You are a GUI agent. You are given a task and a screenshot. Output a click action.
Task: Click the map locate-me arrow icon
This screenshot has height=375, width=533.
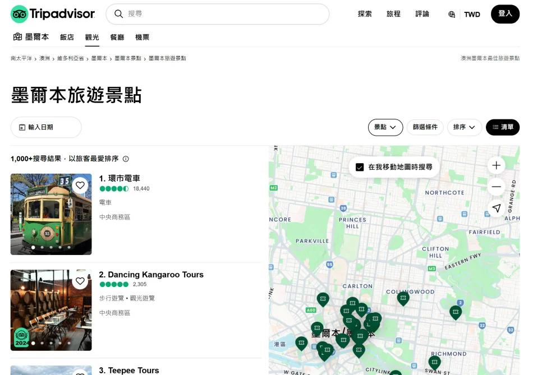[496, 209]
